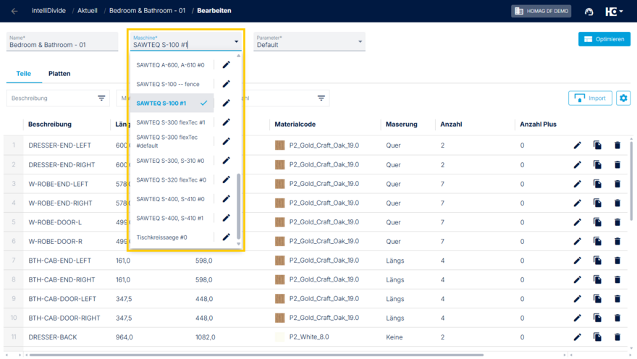Edit machine SAWTEQ S-300, S-310 #0

(227, 161)
